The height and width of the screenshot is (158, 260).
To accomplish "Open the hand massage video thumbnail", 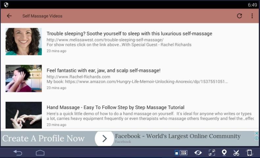I will (24, 115).
